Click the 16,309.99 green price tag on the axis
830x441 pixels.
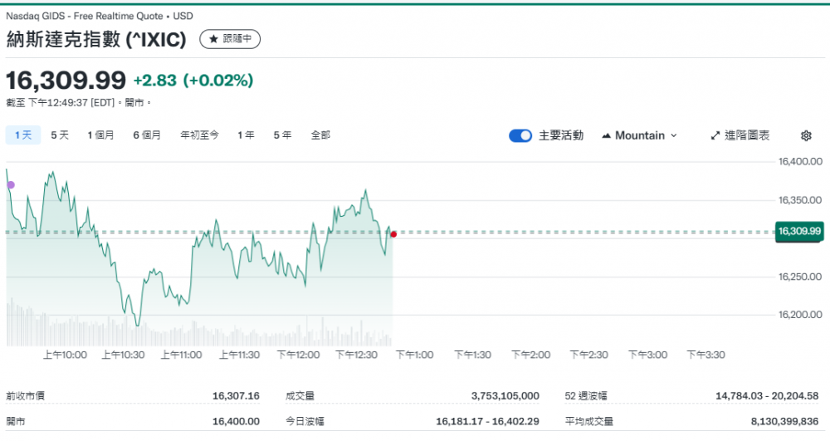[798, 231]
